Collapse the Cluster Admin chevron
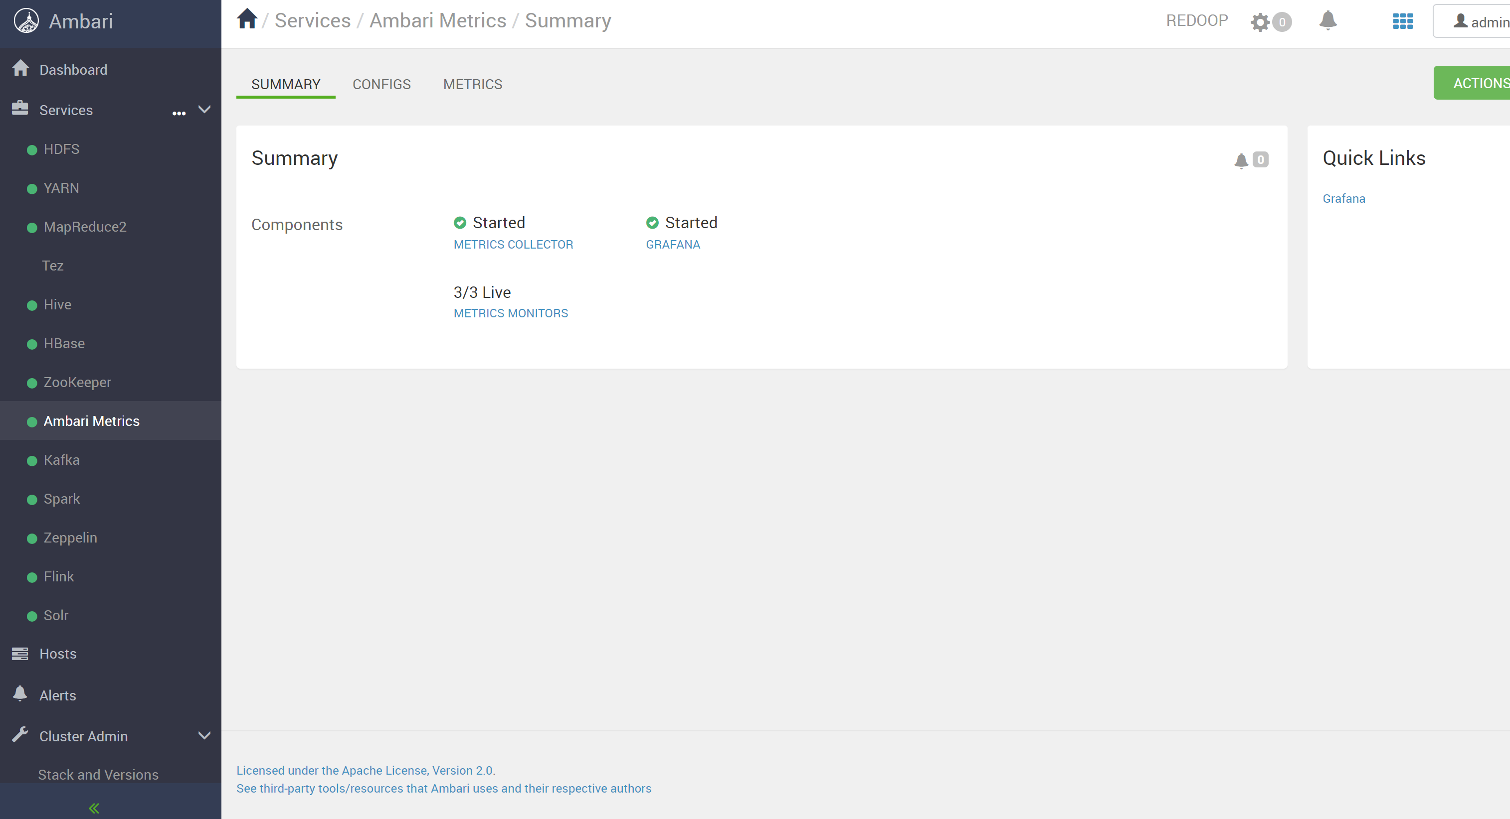The image size is (1510, 819). [x=204, y=735]
